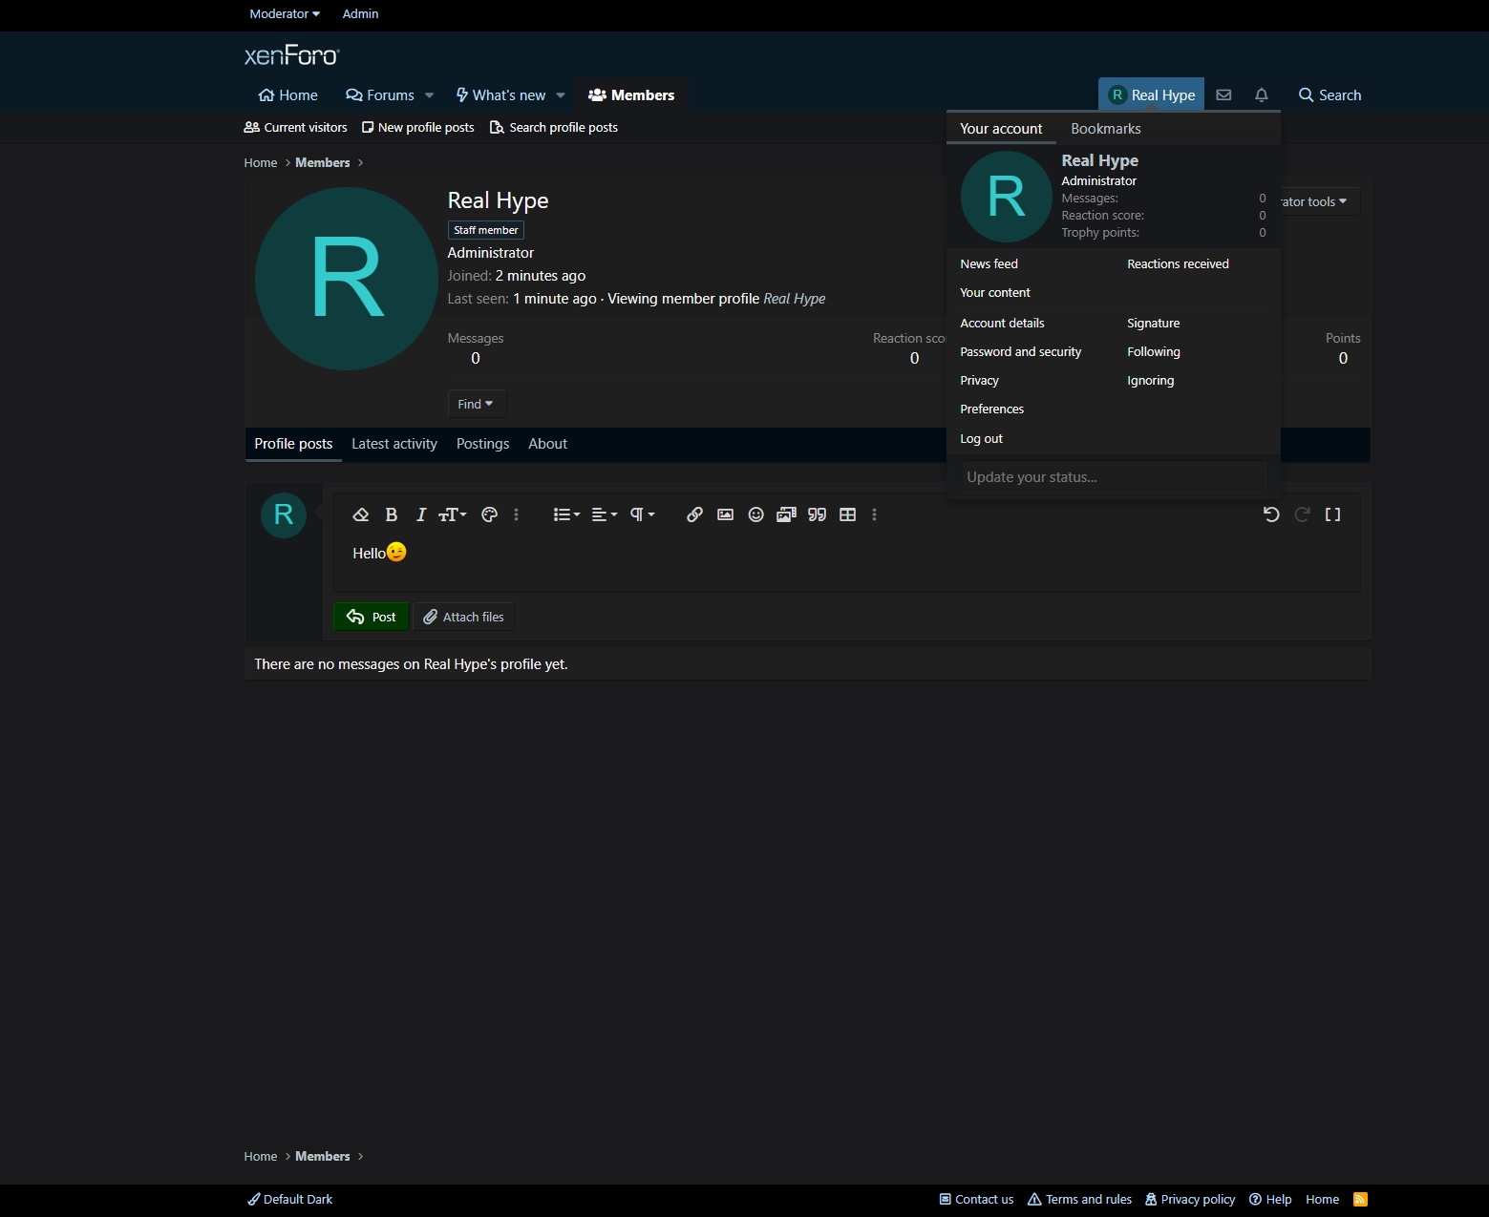The width and height of the screenshot is (1489, 1217).
Task: Click the Remove formatting eraser icon
Action: click(360, 514)
